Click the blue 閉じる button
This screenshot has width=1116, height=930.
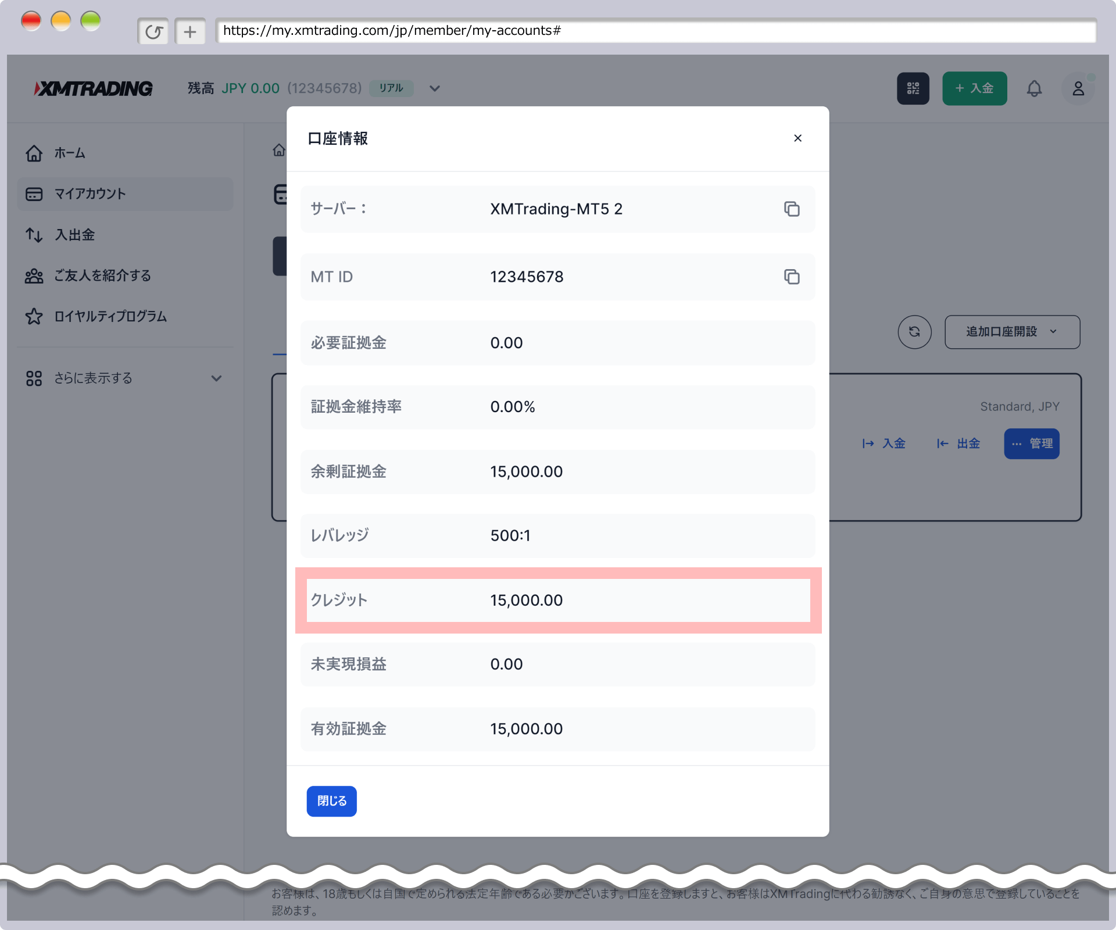point(331,801)
